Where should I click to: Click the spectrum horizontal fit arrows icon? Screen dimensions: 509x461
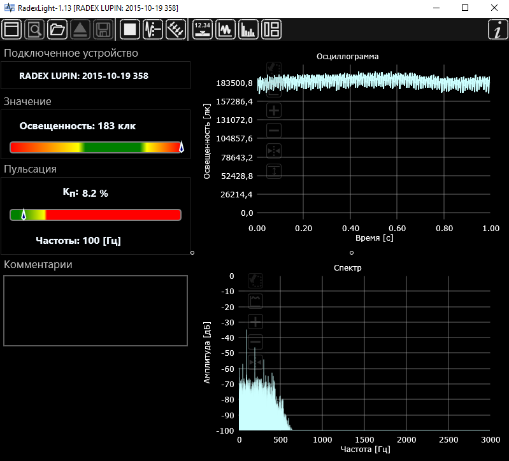tap(255, 362)
